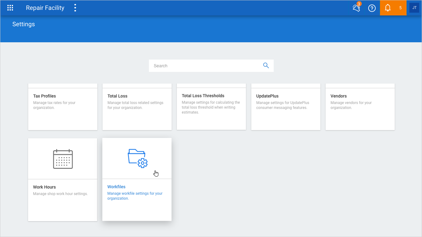Screen dimensions: 422x237
Task: Open the Total Loss Thresholds card
Action: (x=211, y=107)
